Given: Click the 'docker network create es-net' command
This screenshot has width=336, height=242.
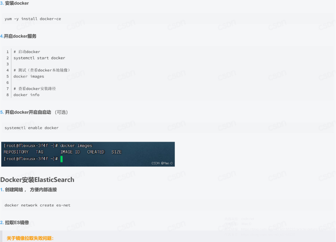Looking at the screenshot, I should (x=37, y=205).
